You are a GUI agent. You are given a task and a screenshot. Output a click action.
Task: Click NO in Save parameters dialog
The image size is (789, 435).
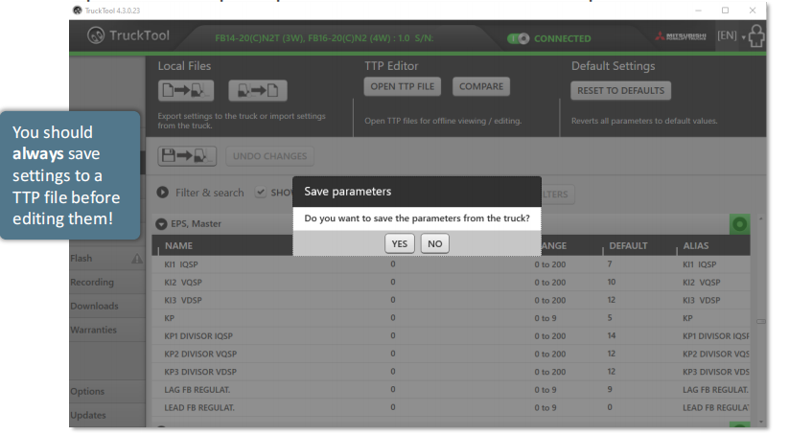434,244
